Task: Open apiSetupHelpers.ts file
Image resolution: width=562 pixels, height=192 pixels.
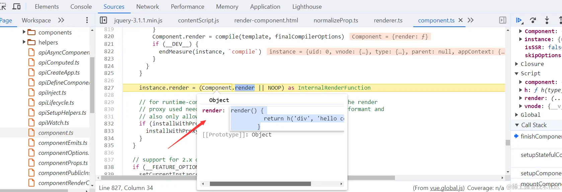Action: 62,113
